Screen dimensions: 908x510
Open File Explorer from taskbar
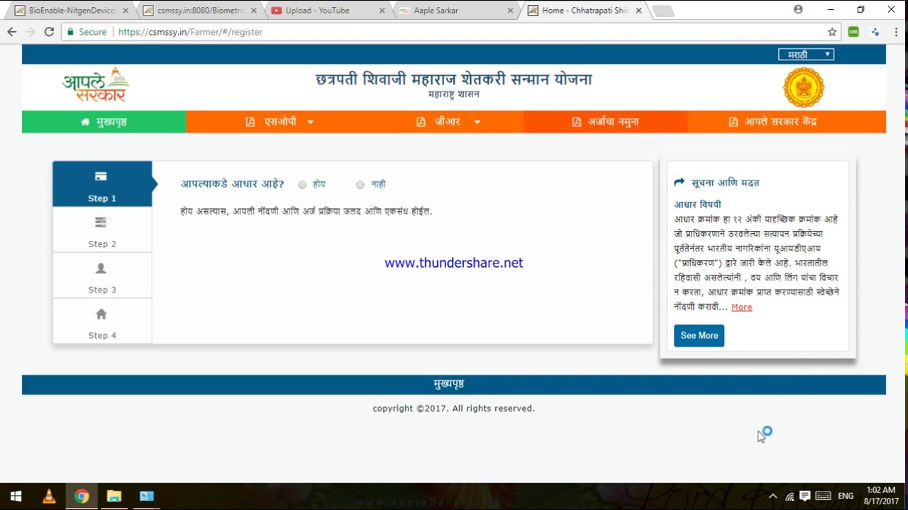(x=114, y=496)
